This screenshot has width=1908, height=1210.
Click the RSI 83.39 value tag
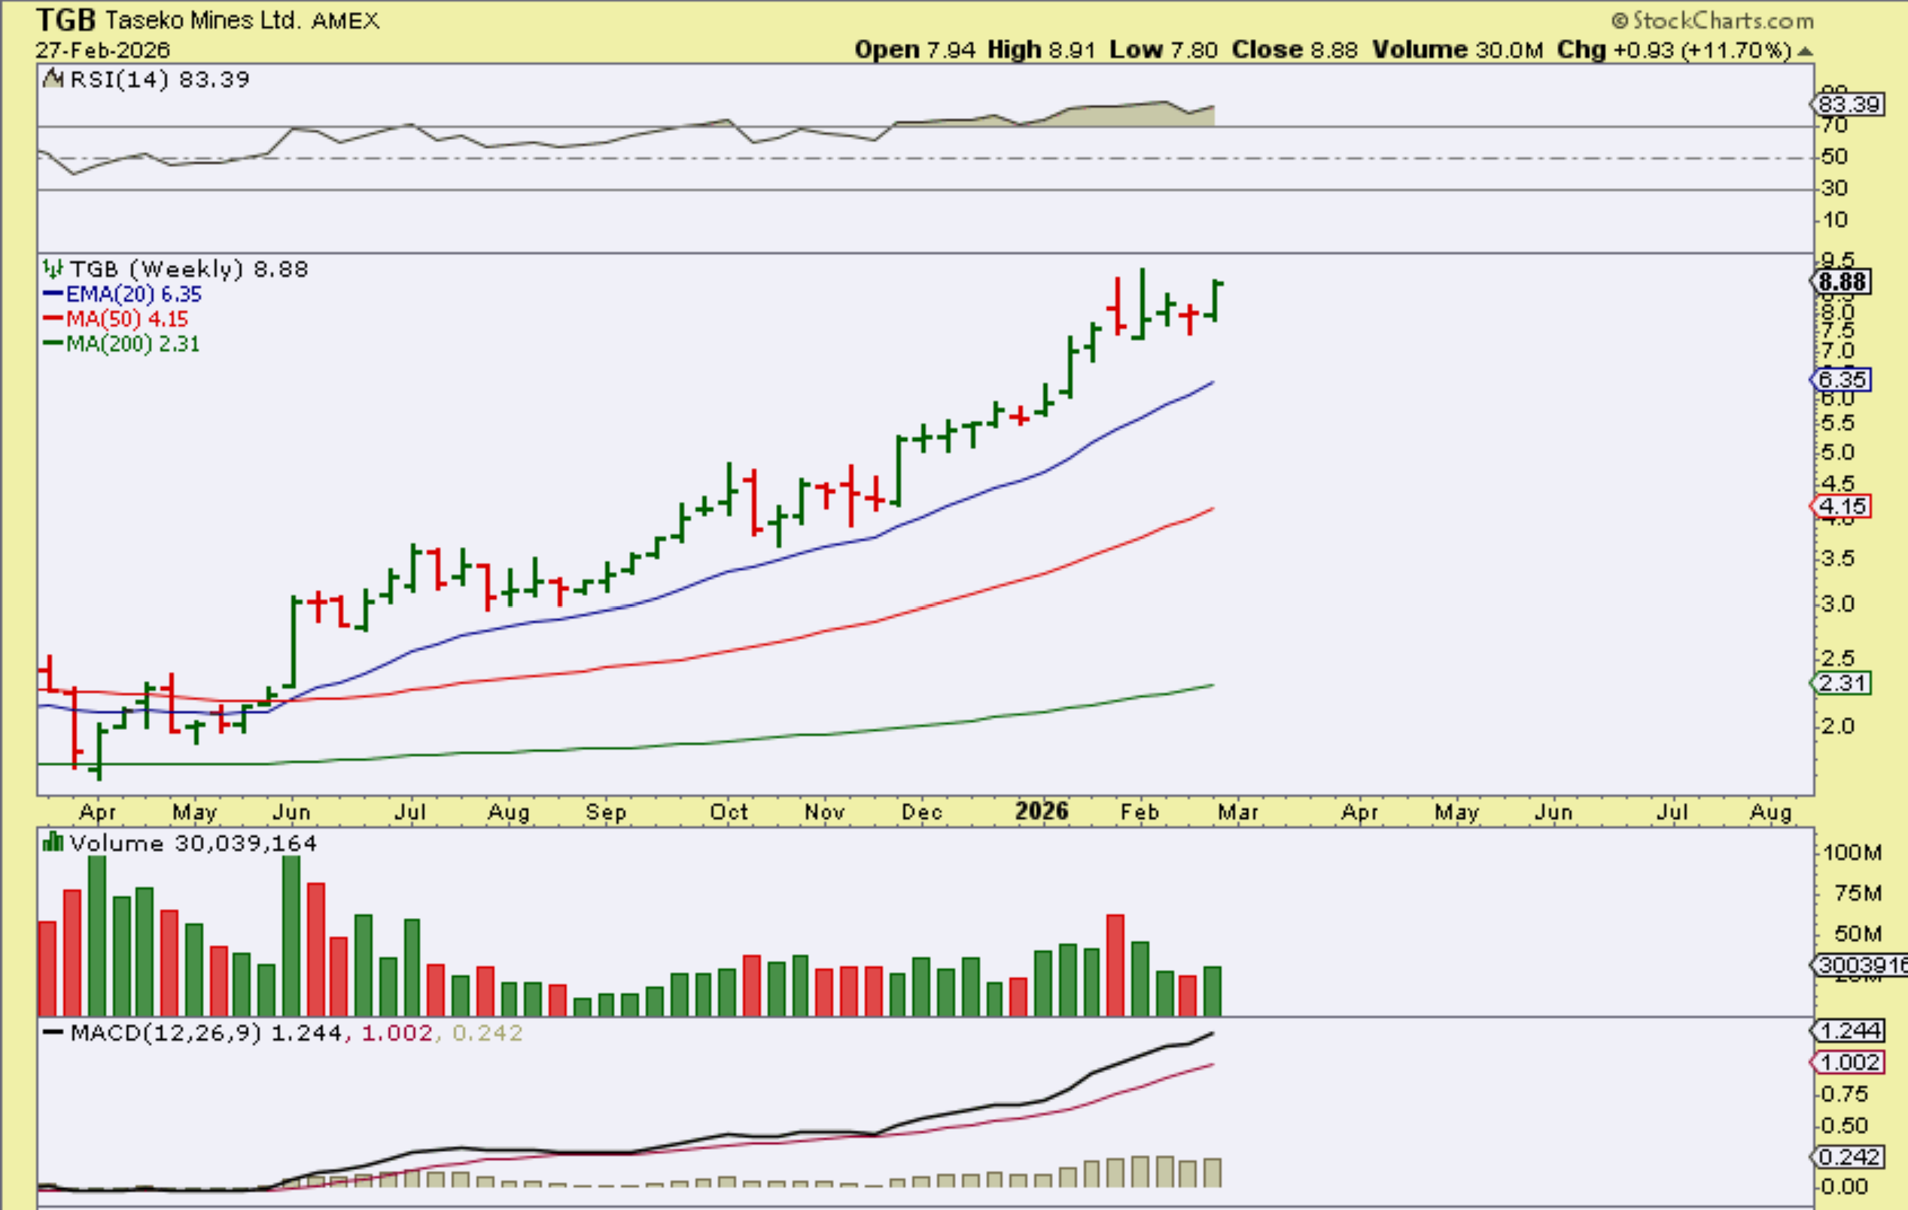point(1849,105)
